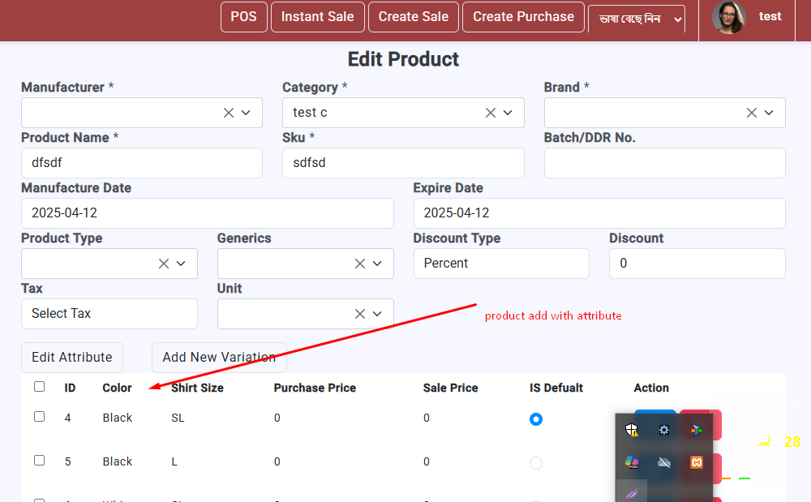The image size is (811, 502).
Task: Expand the Category dropdown arrow
Action: 508,113
